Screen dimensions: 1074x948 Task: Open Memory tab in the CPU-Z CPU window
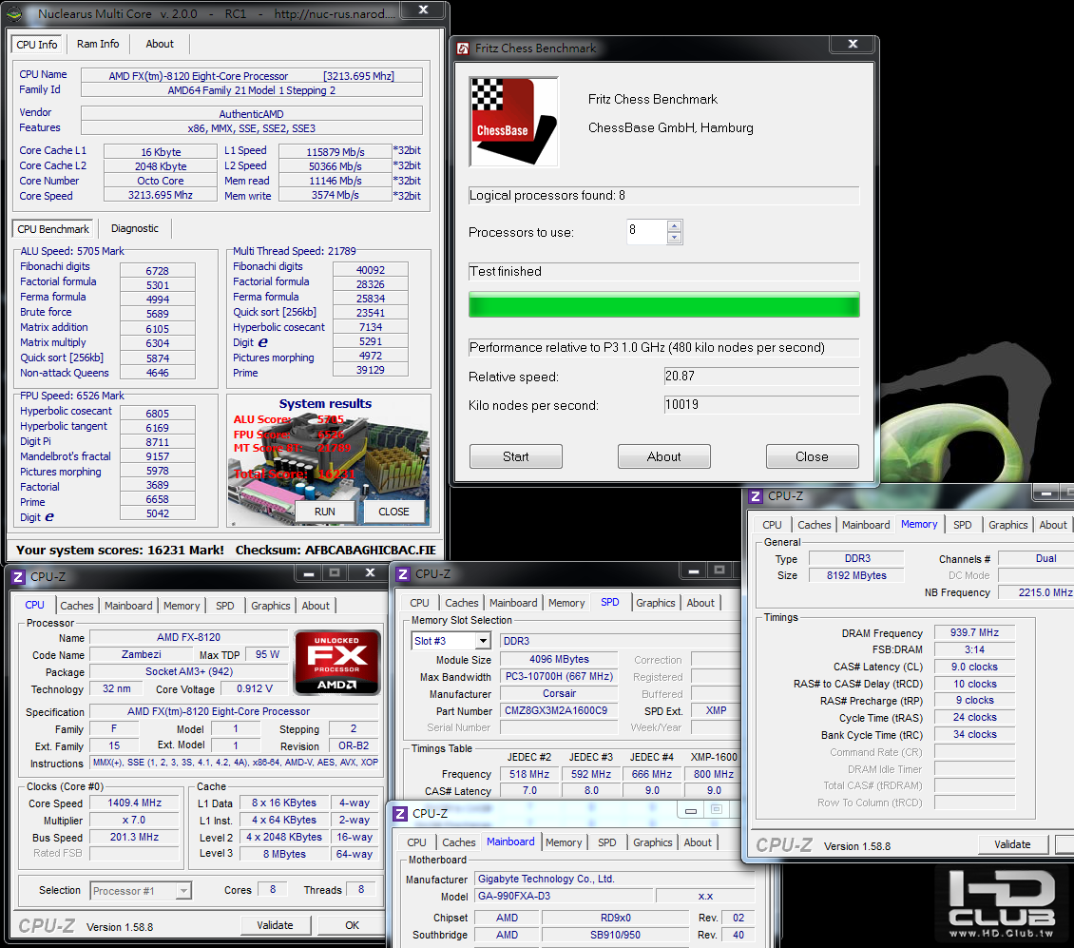click(182, 606)
